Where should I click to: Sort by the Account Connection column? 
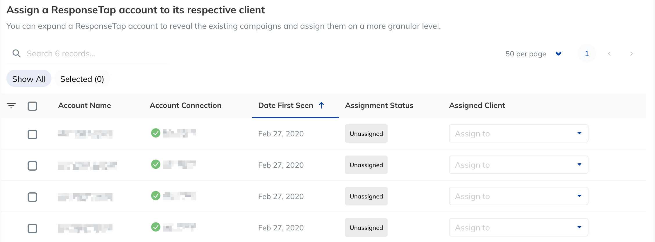coord(185,105)
